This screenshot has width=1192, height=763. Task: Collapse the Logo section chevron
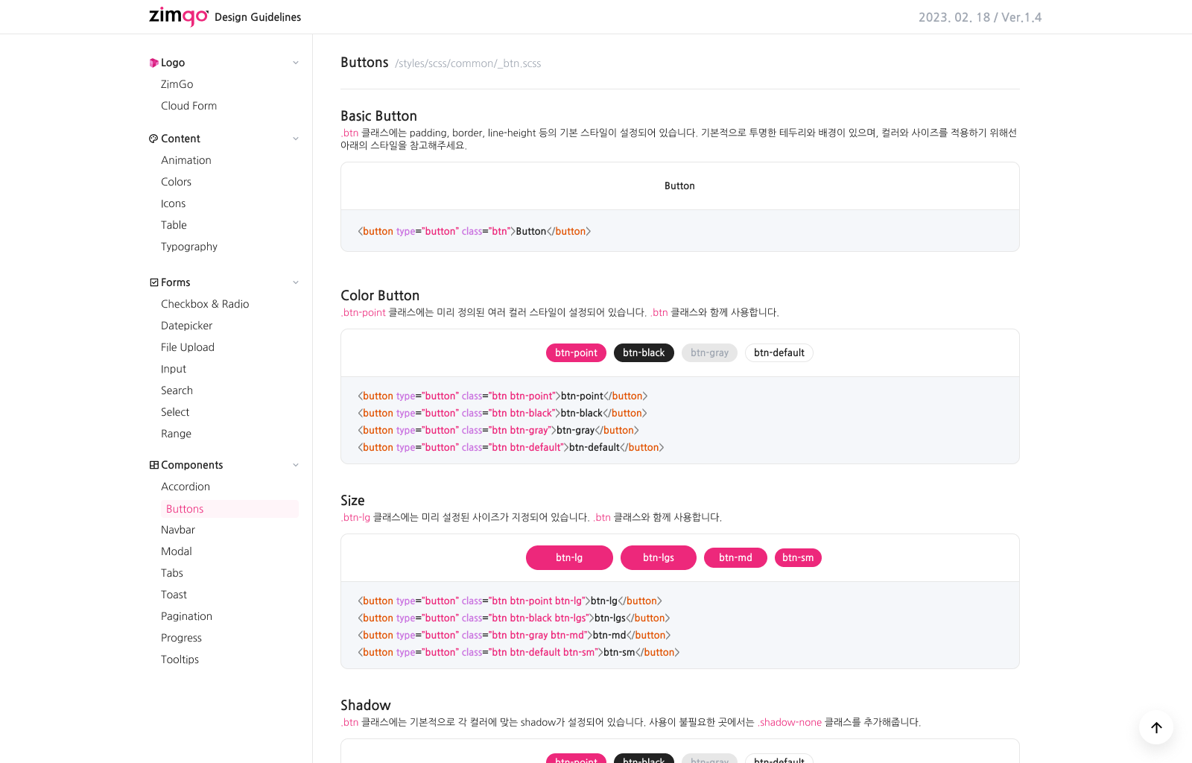pyautogui.click(x=296, y=63)
